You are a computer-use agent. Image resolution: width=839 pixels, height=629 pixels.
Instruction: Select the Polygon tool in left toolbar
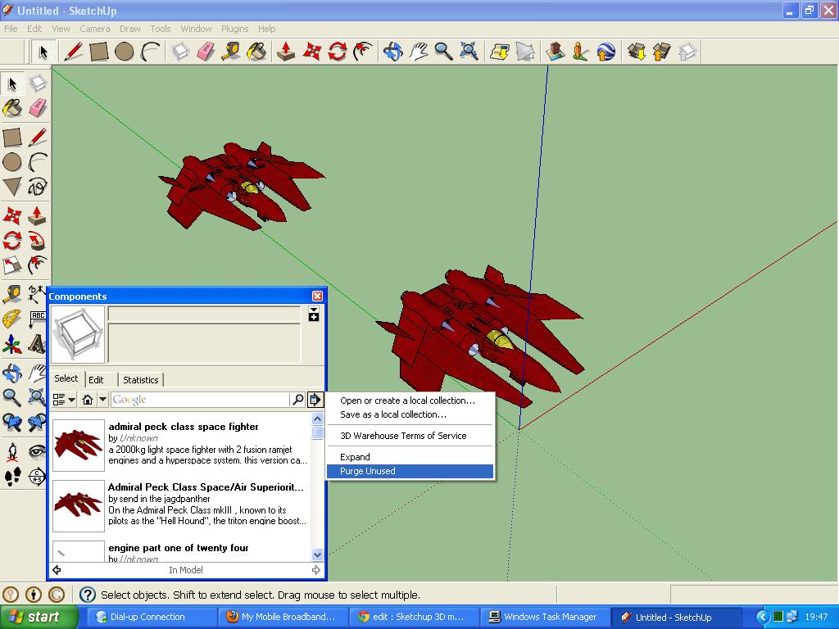11,187
